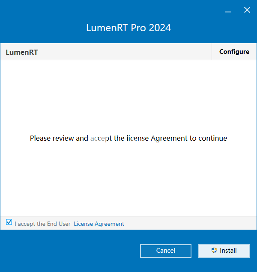Click the shield icon on Install
This screenshot has height=272, width=257.
click(214, 250)
